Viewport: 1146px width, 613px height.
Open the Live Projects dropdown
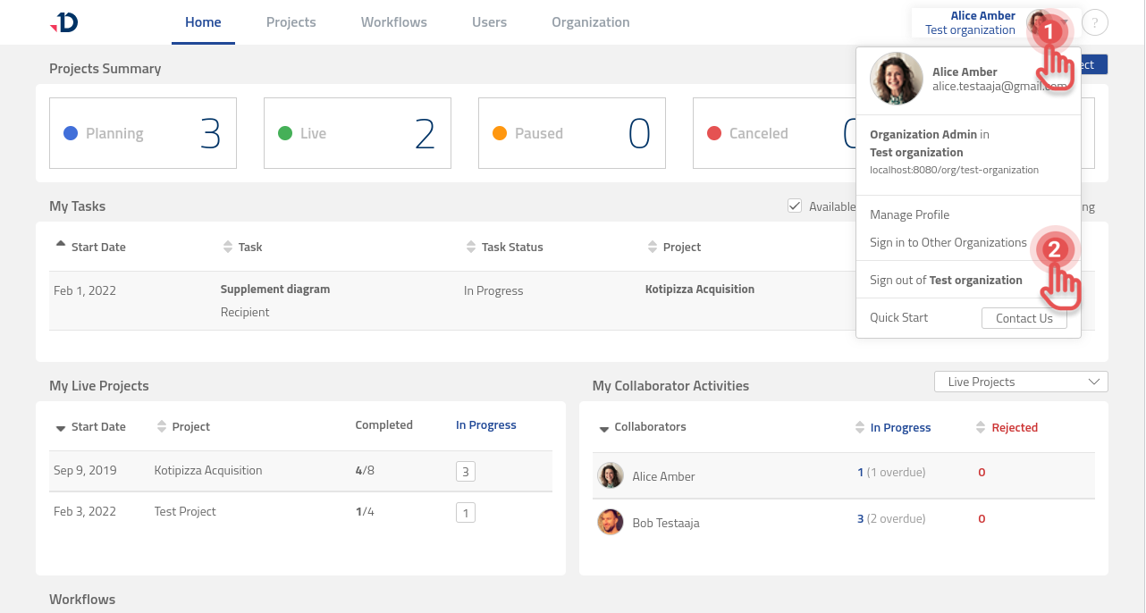point(1020,382)
